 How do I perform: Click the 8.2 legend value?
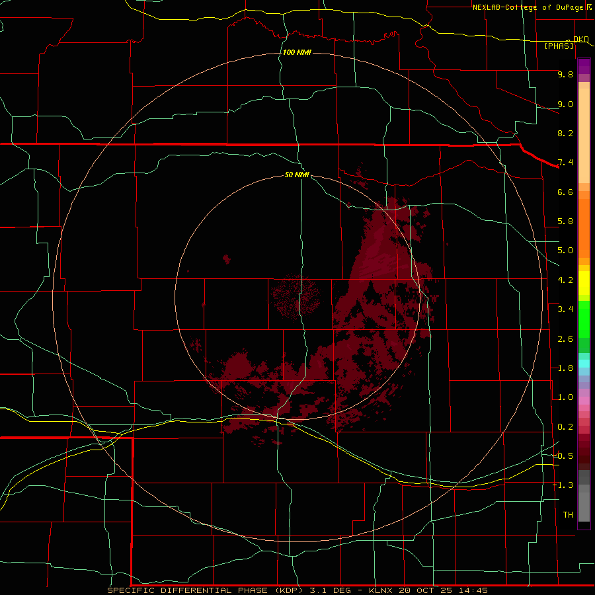pos(565,133)
